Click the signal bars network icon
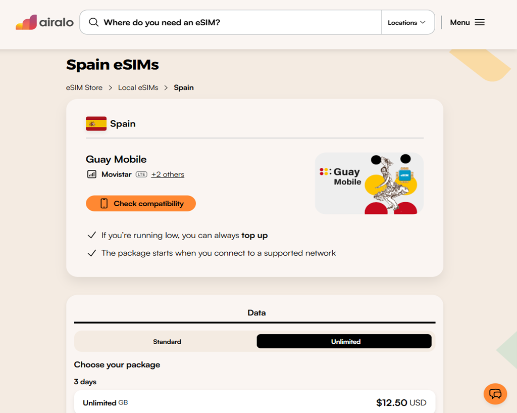 point(91,174)
